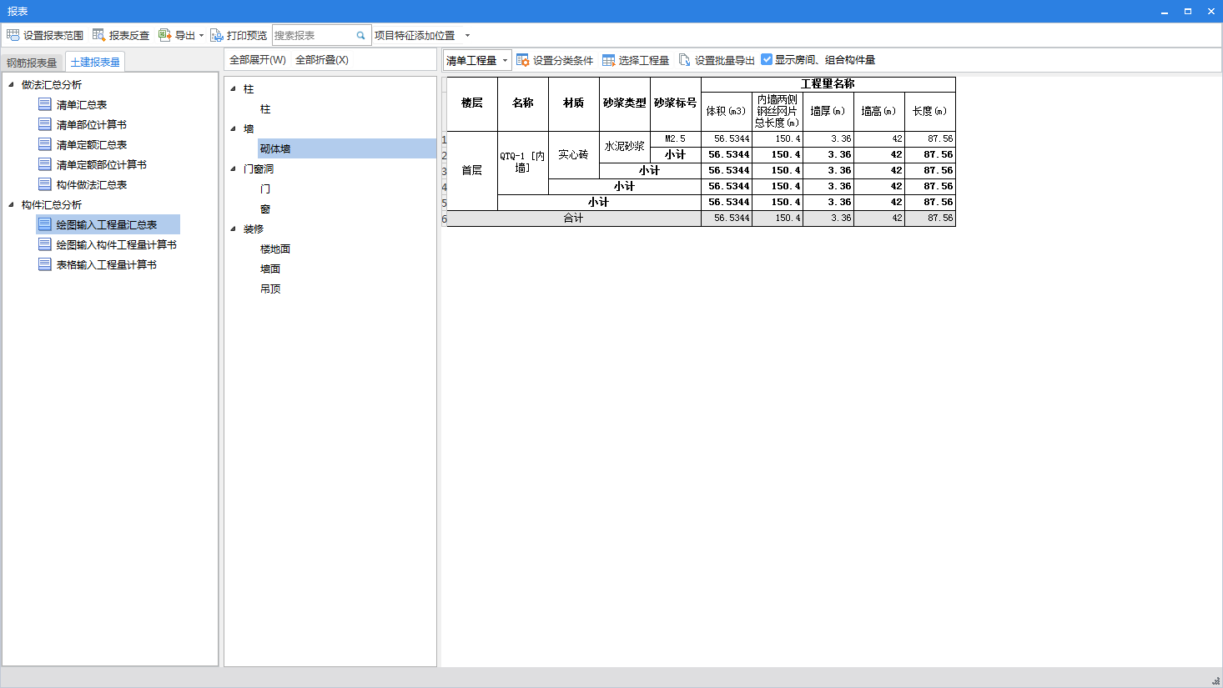
Task: Click the 打印预览 print preview icon
Action: click(216, 35)
